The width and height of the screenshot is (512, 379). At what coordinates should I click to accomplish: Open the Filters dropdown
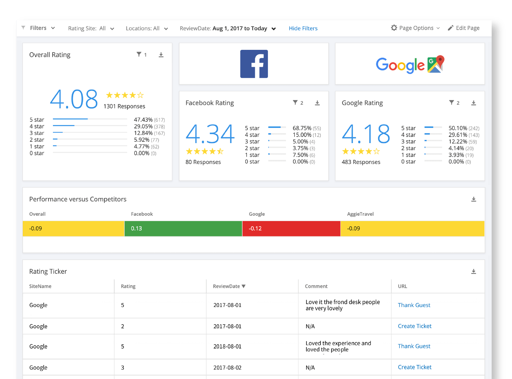[43, 28]
